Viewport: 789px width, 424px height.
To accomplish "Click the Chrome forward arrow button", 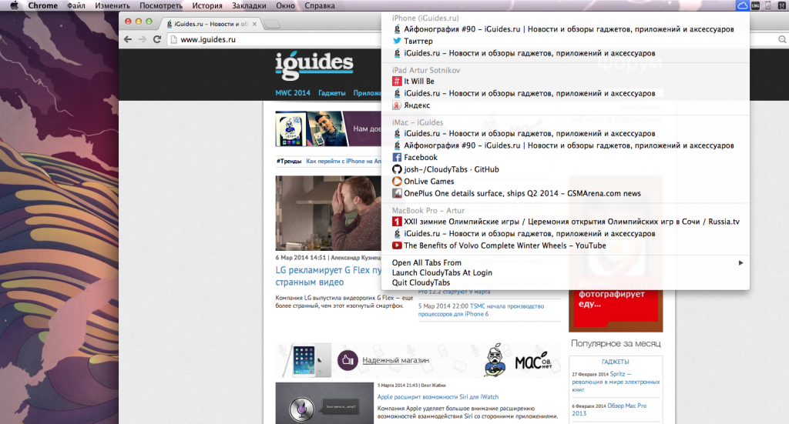I will point(143,39).
